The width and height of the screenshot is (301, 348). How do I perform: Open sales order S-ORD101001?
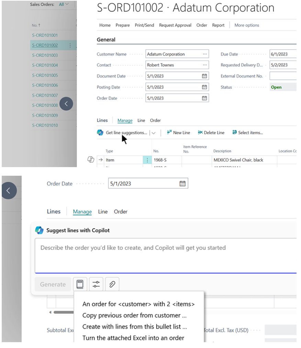tap(45, 35)
